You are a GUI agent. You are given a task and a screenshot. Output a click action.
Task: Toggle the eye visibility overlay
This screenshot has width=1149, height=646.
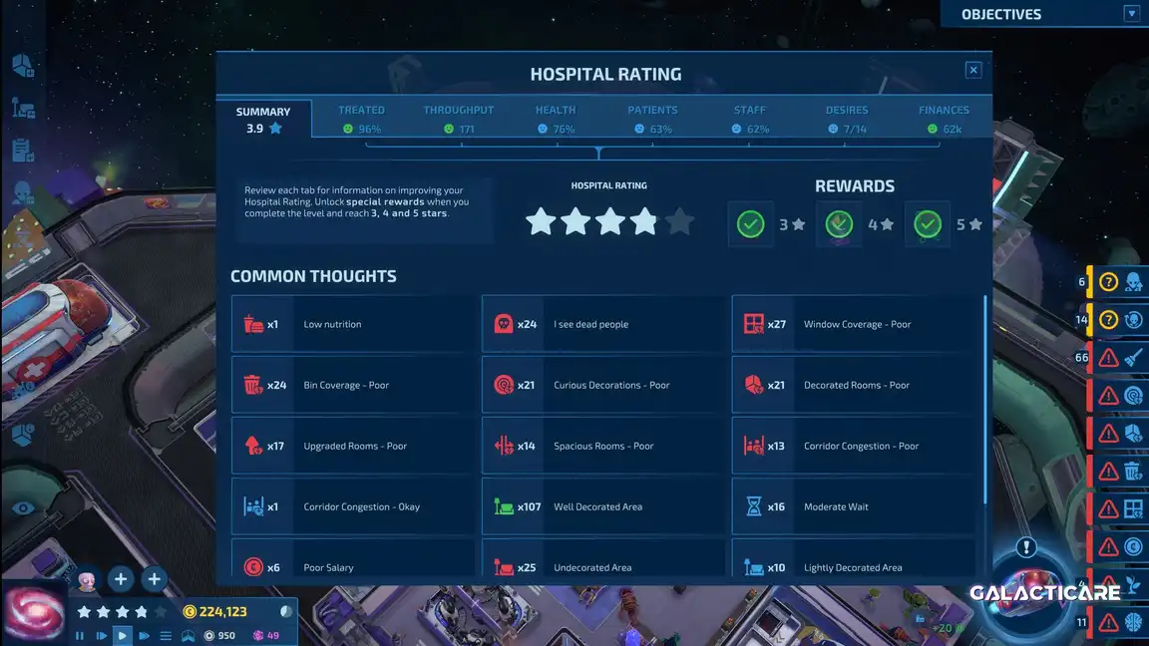[x=23, y=507]
